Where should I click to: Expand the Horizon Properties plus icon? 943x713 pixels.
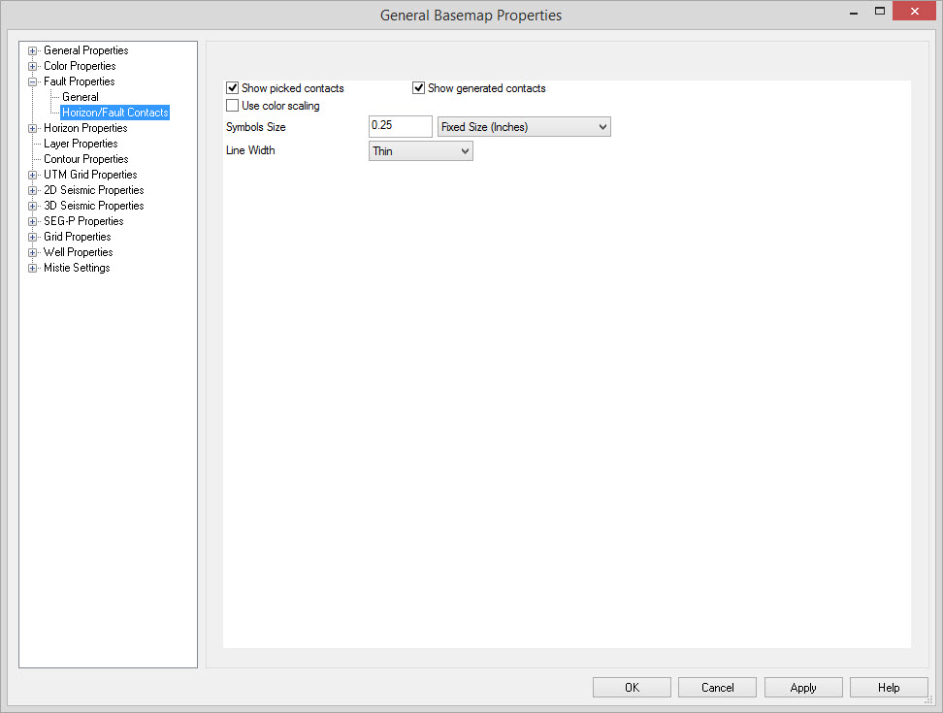pyautogui.click(x=33, y=128)
